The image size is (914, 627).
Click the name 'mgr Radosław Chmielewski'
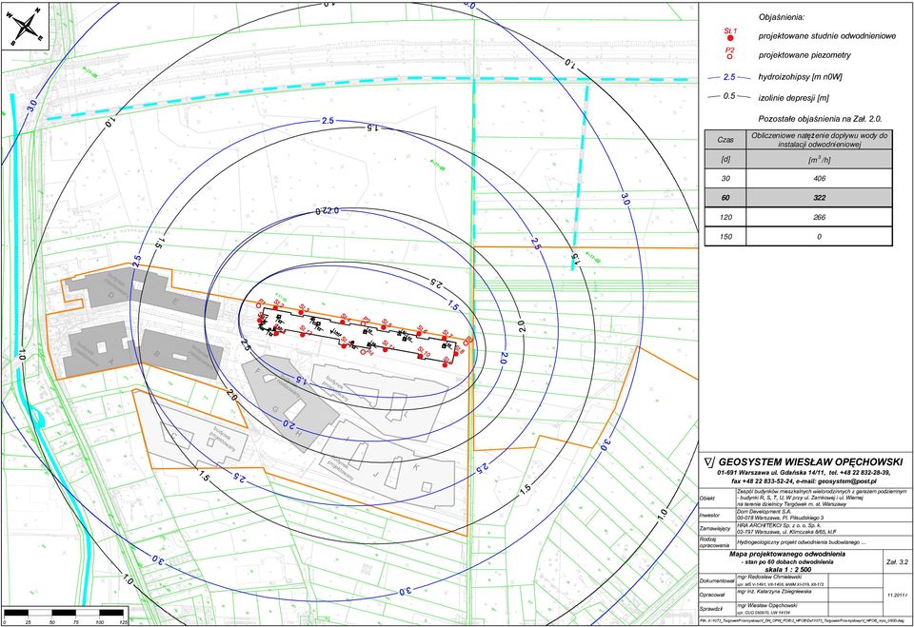(x=769, y=577)
